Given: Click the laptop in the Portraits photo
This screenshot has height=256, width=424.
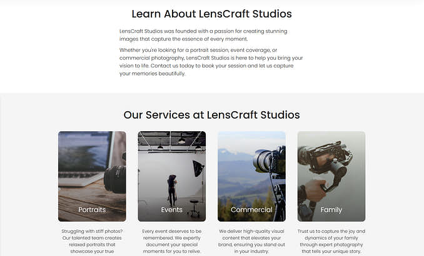Looking at the screenshot, I should pyautogui.click(x=85, y=159).
